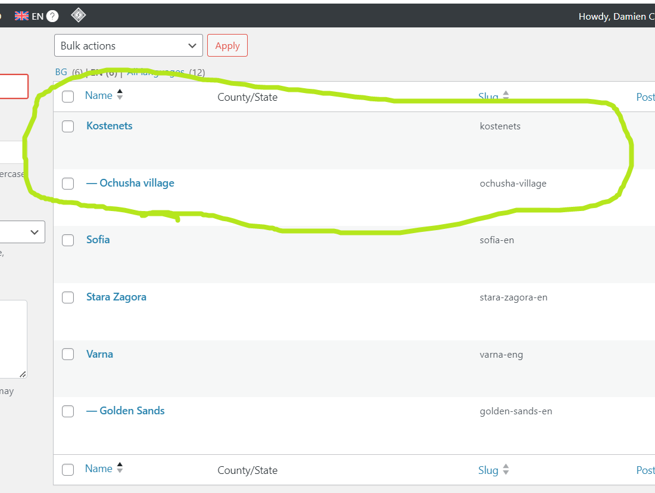Click the red-outlined input field at left

[13, 86]
